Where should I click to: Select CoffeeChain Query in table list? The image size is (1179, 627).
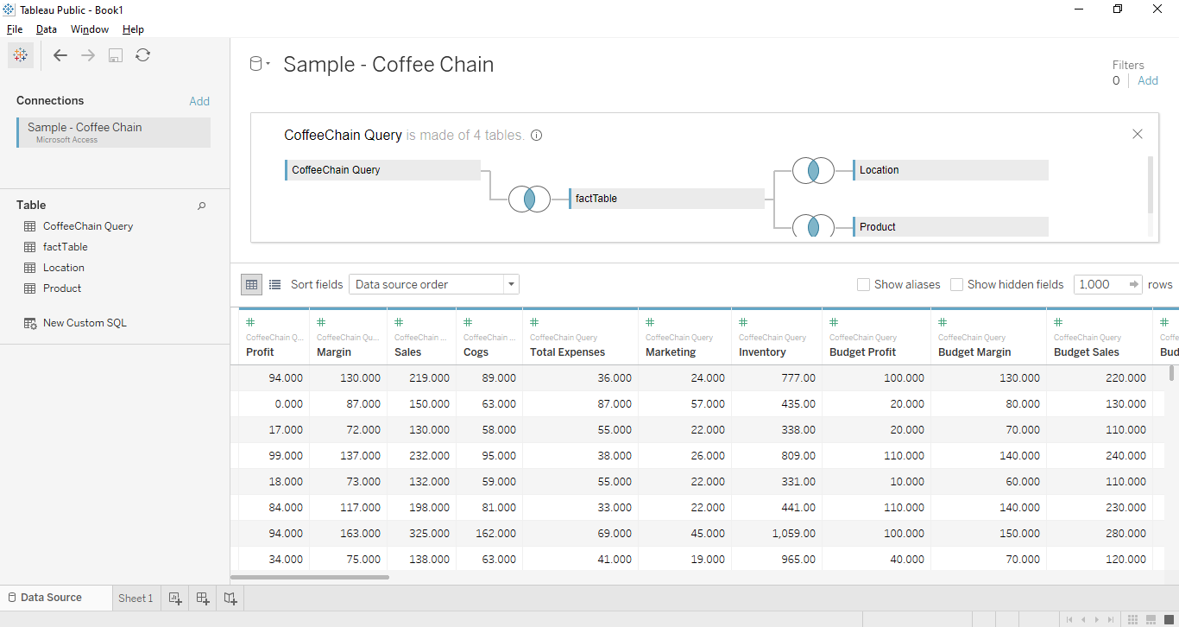88,226
